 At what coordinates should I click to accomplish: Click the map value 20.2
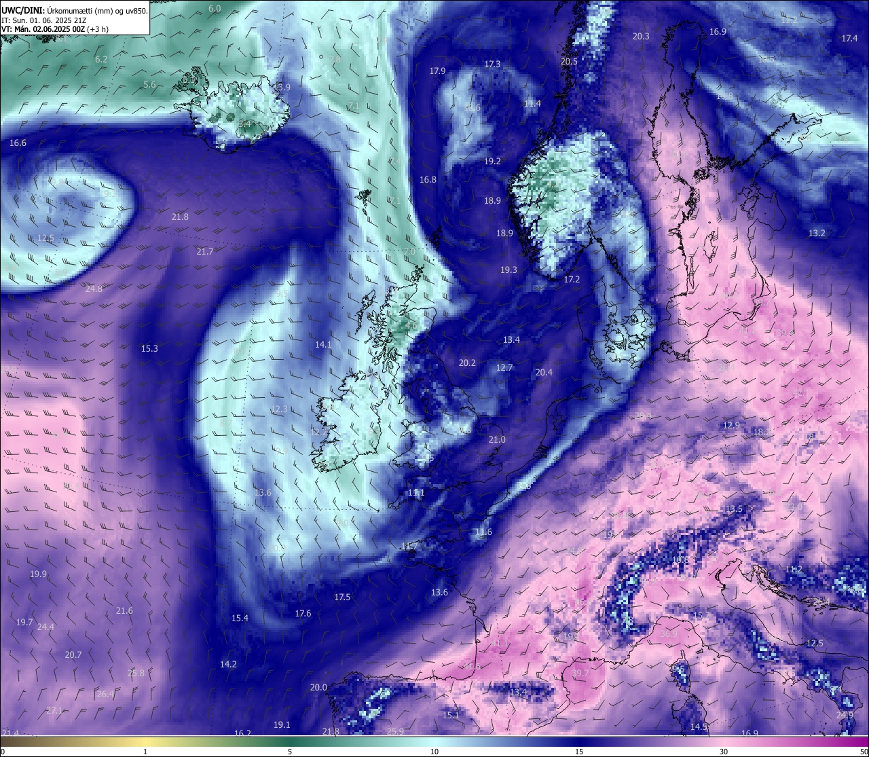click(x=467, y=363)
